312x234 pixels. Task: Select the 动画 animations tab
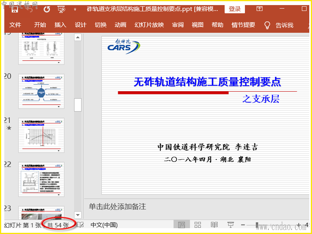pyautogui.click(x=121, y=25)
